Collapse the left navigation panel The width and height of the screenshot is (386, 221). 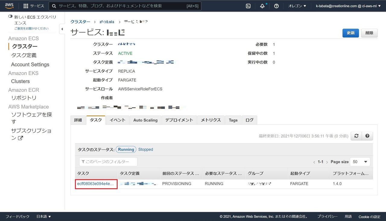[x=62, y=29]
